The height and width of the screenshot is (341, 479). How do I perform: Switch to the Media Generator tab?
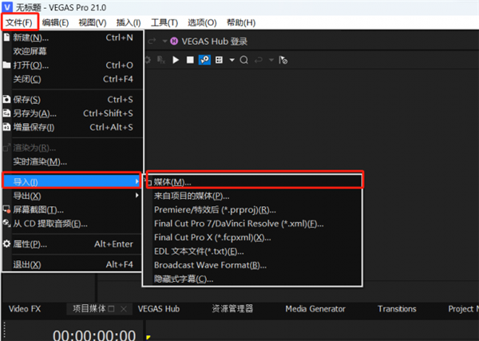click(x=315, y=309)
